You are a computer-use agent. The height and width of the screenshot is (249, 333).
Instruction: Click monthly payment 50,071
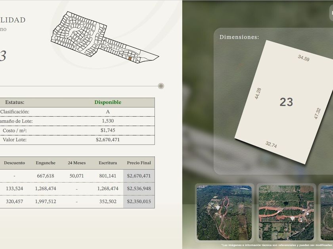pos(77,176)
